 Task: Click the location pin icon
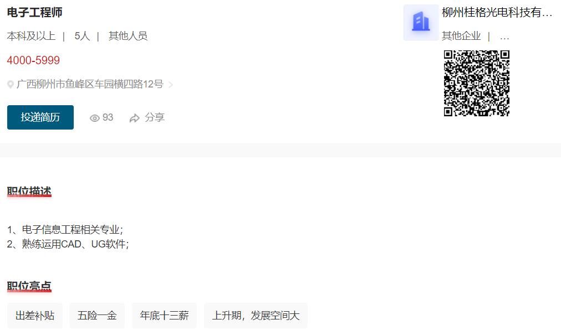tap(11, 84)
